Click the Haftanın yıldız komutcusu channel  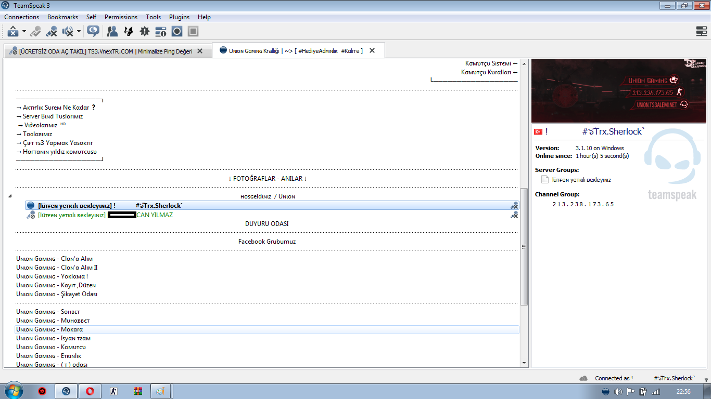56,152
